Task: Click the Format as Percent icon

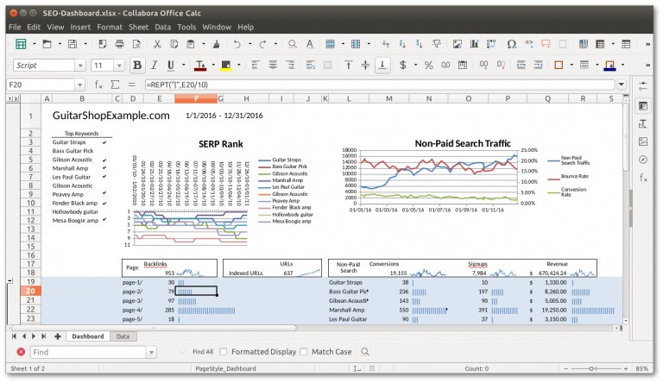Action: click(429, 65)
